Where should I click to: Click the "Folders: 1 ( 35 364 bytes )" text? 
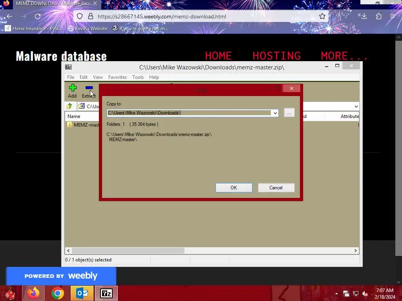132,124
